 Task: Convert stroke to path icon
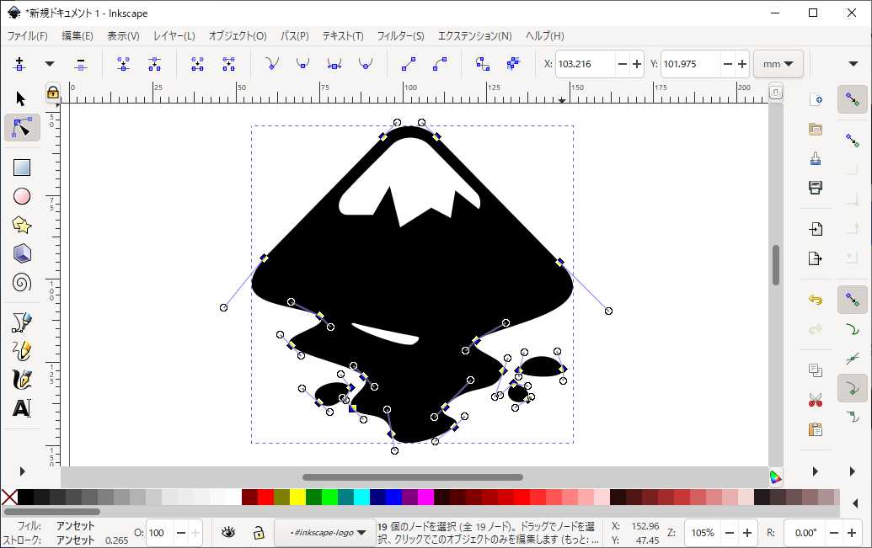pos(513,64)
